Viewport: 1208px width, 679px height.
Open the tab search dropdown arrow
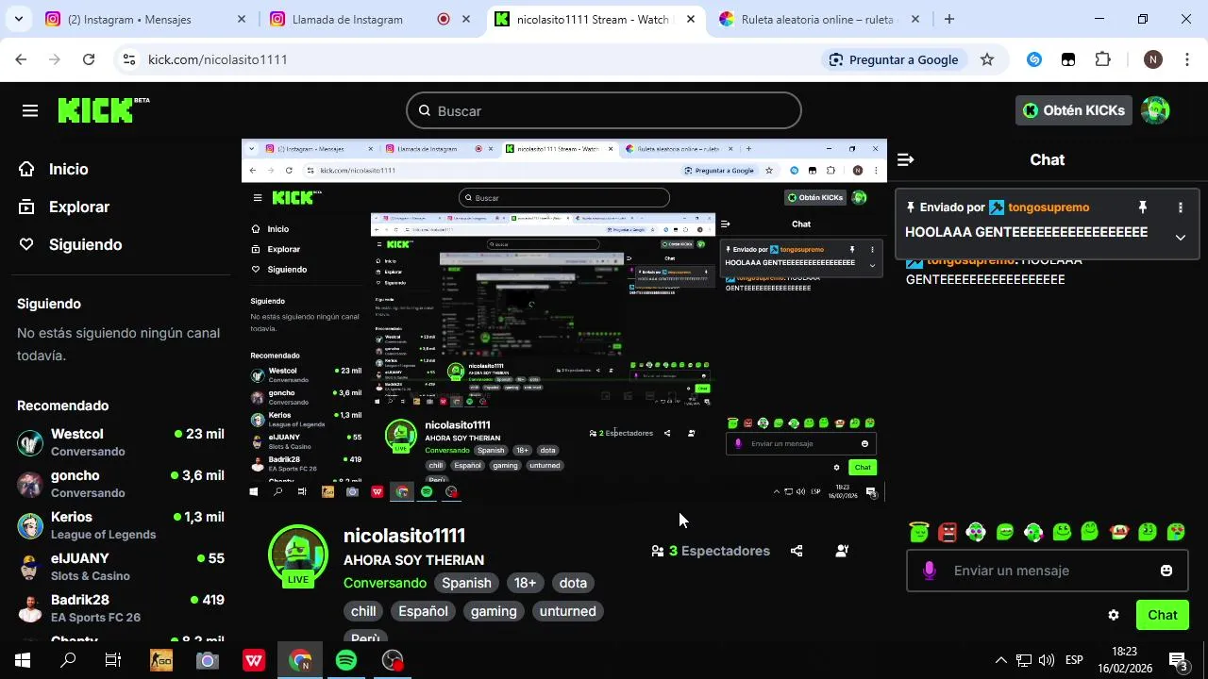pos(18,19)
